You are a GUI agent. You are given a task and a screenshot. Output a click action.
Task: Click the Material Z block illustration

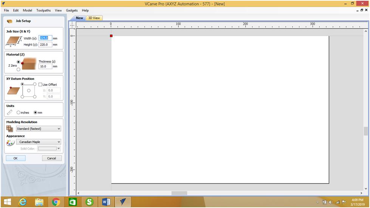coord(29,64)
